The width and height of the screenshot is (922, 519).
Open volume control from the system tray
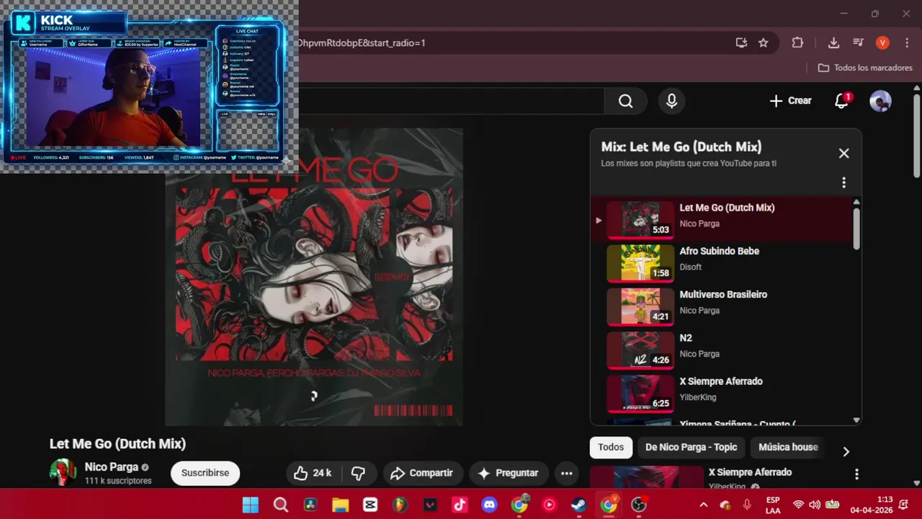[815, 505]
